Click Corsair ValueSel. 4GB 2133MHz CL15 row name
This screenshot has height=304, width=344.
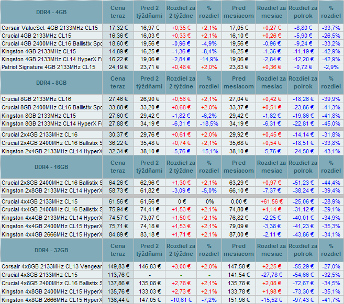(x=50, y=28)
